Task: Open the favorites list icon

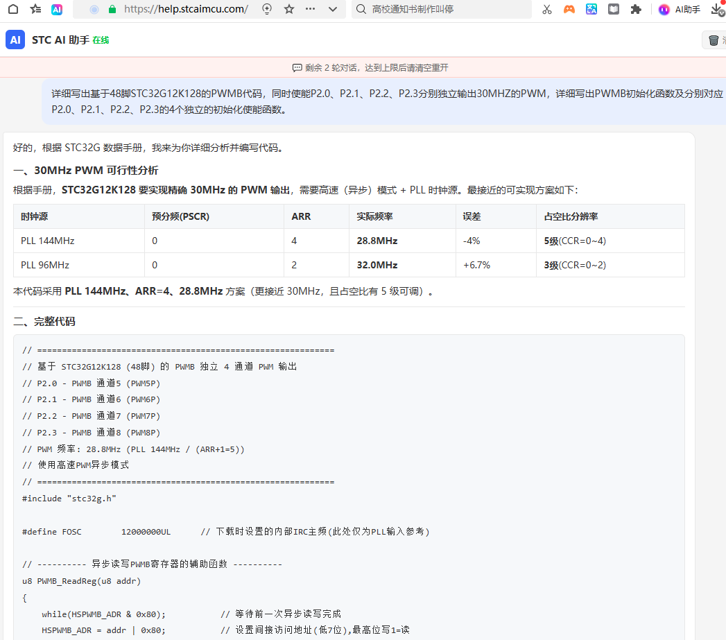Action: (35, 9)
